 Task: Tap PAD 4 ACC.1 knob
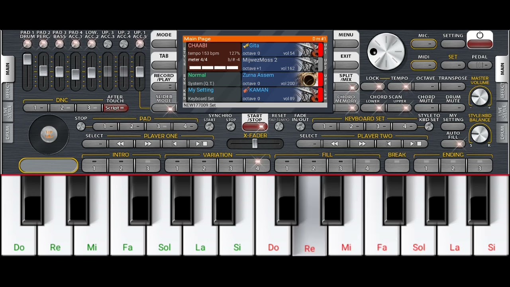[x=76, y=44]
